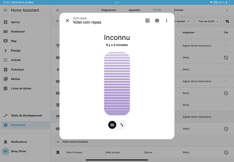
Task: Click the DO user avatar
Action: 5,151
